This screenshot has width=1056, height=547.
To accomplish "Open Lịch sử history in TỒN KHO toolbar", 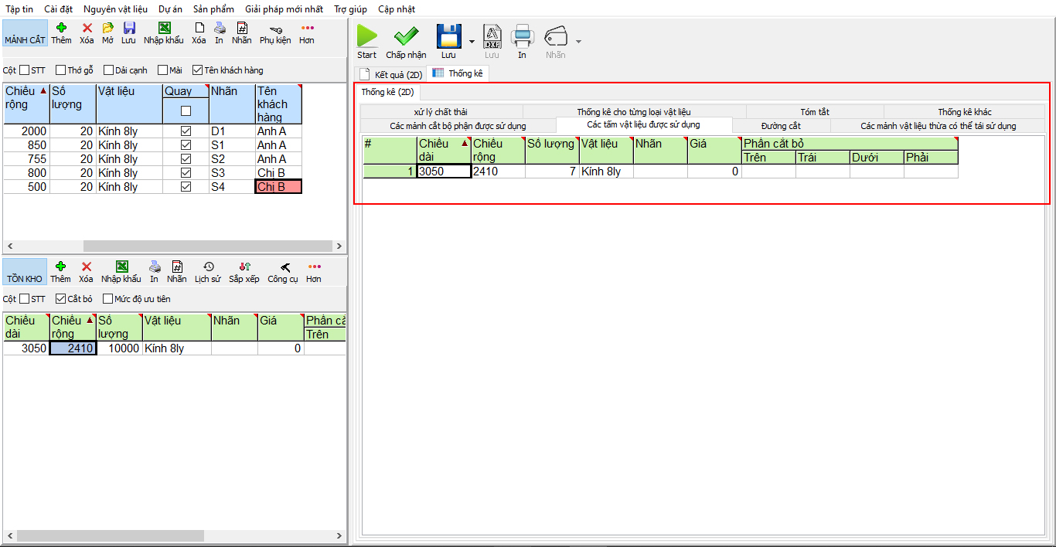I will [x=208, y=267].
